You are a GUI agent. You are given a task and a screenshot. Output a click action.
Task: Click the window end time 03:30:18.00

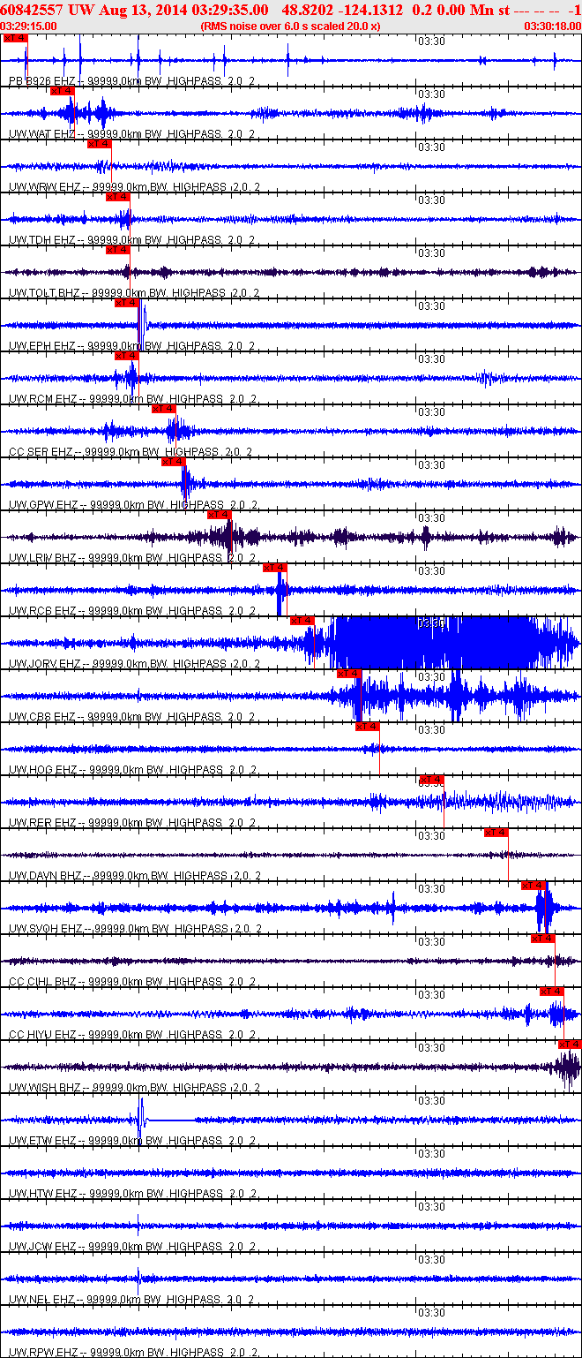(x=552, y=26)
